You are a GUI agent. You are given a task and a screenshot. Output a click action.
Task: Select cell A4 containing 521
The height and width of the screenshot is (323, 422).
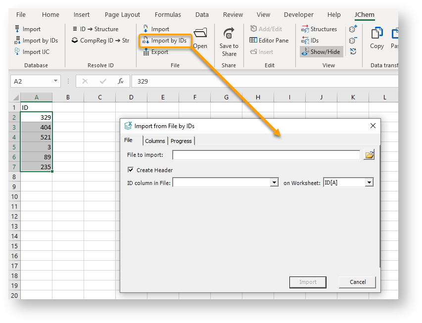[x=37, y=137]
